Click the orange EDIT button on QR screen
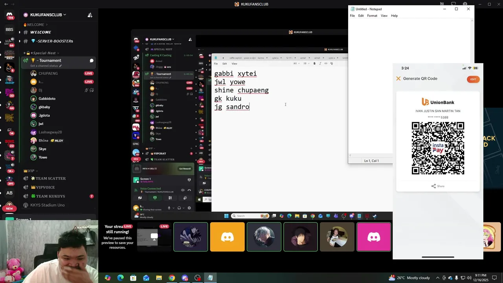Screen dimensions: 503x283 (473, 79)
